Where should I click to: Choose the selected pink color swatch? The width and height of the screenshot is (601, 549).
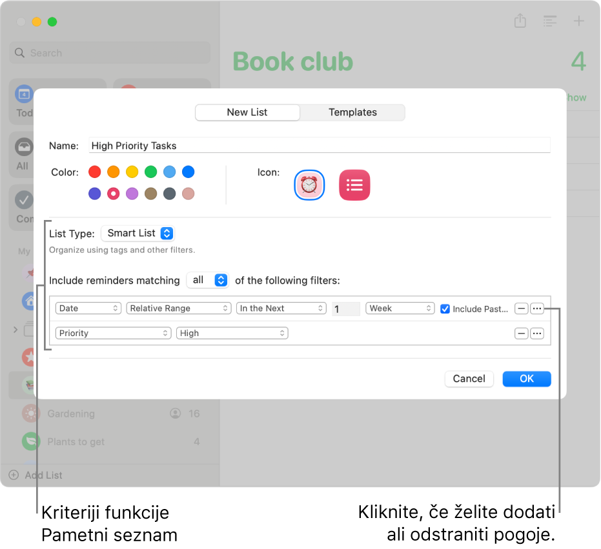tap(114, 194)
